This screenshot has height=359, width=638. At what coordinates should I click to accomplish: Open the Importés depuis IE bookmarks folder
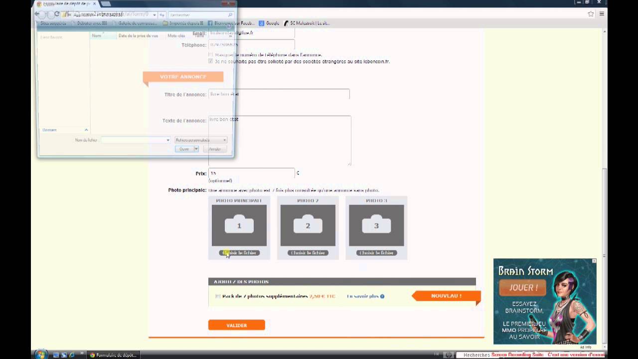(x=183, y=23)
